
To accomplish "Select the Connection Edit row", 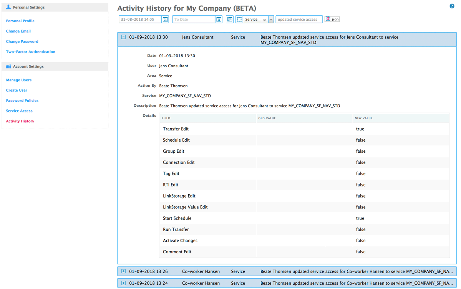I will tap(305, 162).
